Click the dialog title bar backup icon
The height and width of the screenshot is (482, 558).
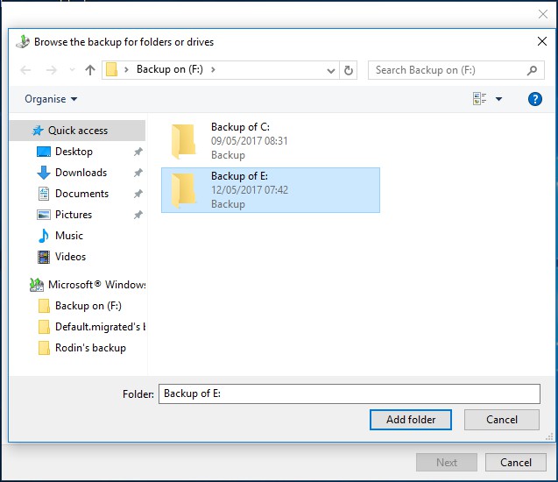(x=23, y=42)
